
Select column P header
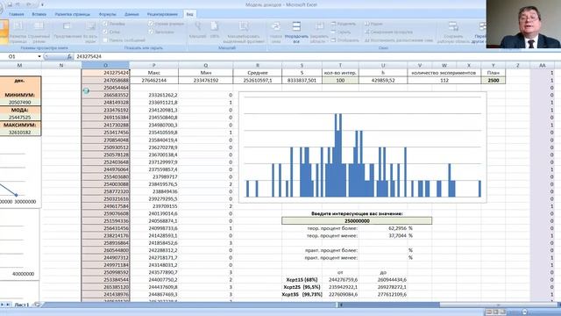pyautogui.click(x=154, y=65)
